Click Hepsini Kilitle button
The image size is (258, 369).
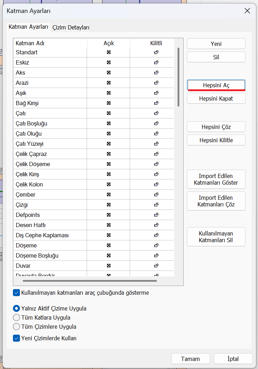click(x=216, y=140)
